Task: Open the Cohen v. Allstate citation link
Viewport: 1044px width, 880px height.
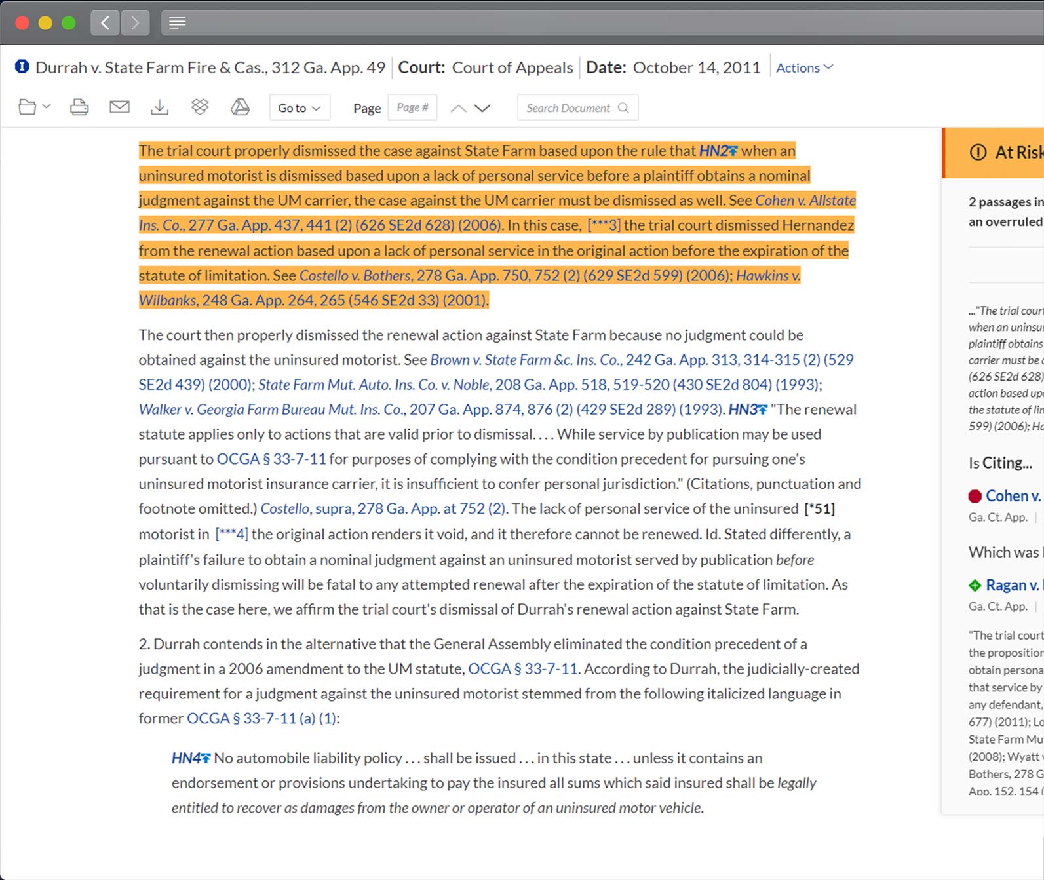Action: [x=497, y=213]
